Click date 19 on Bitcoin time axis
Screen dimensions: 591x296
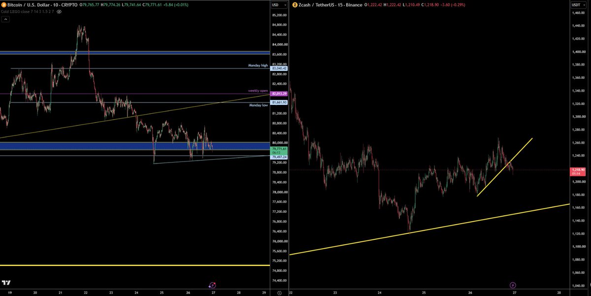(x=9, y=292)
